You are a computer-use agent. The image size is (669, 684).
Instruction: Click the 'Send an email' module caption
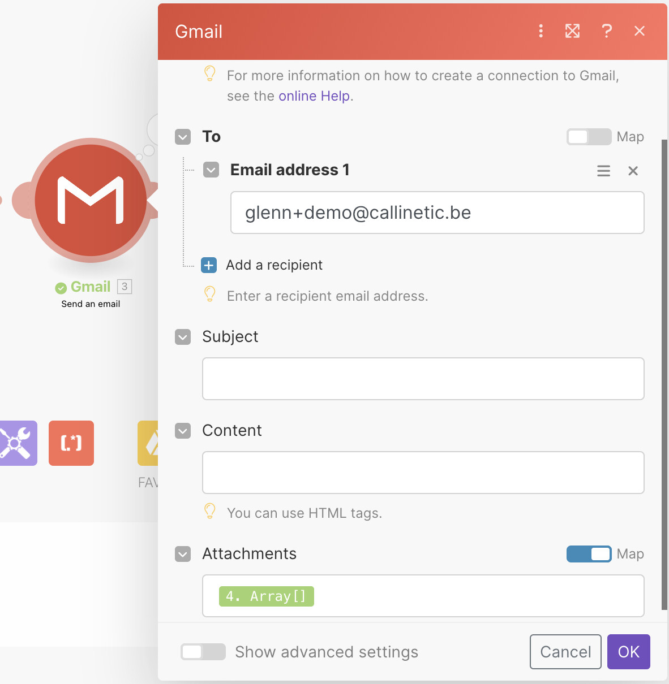91,304
